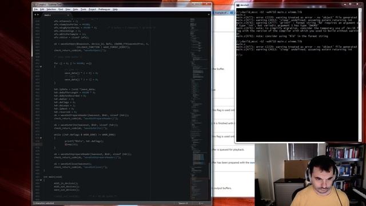Click the console command prompt line
Image resolution: width=366 pixels, height=206 pixels.
click(240, 55)
